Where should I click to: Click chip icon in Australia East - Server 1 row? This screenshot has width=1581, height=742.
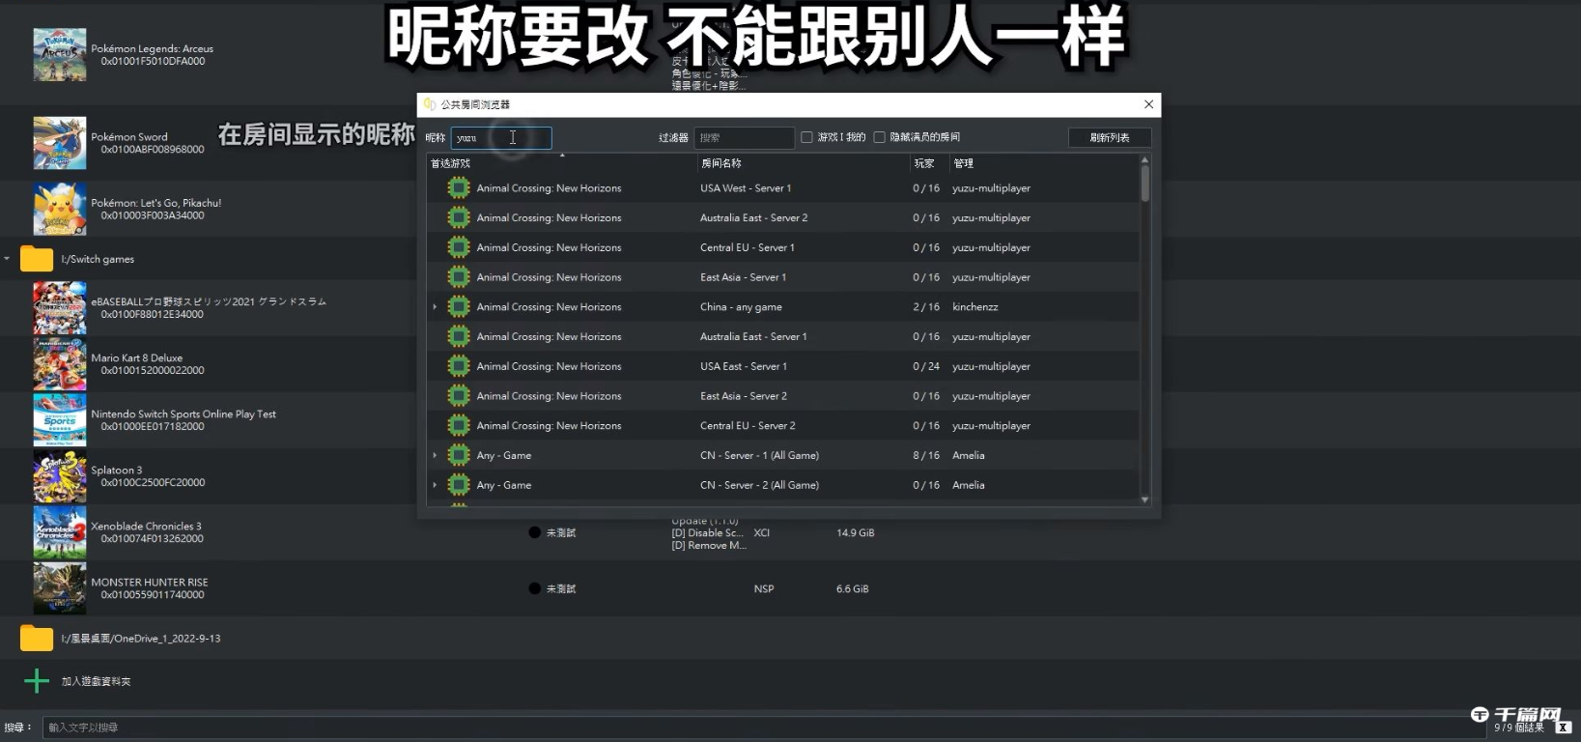tap(459, 336)
